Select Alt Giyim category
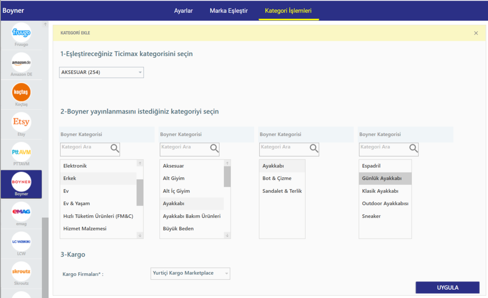This screenshot has width=488, height=298. click(192, 178)
